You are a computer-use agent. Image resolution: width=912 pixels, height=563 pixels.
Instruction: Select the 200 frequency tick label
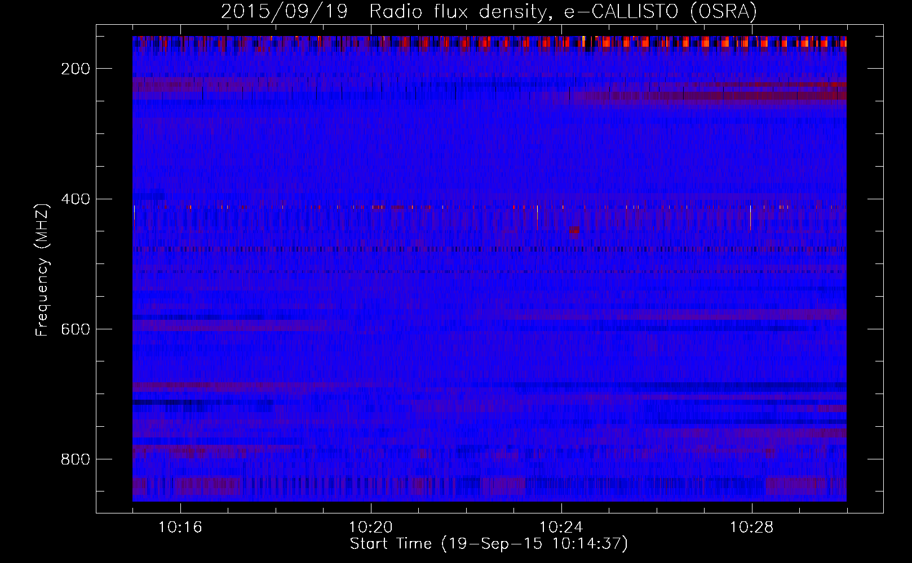[x=76, y=69]
